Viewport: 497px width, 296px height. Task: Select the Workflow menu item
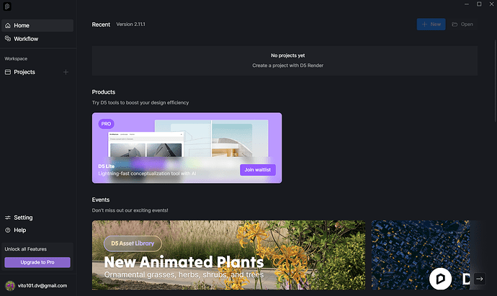[x=26, y=39]
